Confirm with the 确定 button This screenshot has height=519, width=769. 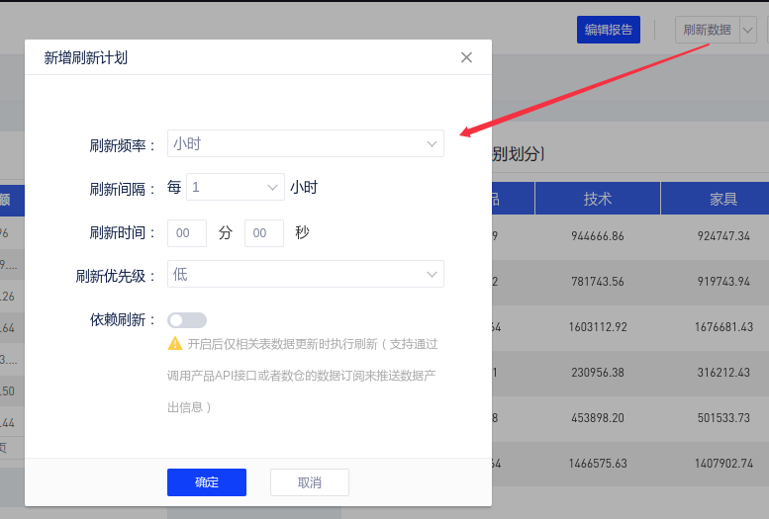[207, 482]
